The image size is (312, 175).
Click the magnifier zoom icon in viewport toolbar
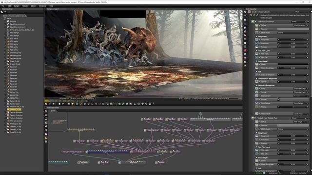(x=108, y=104)
